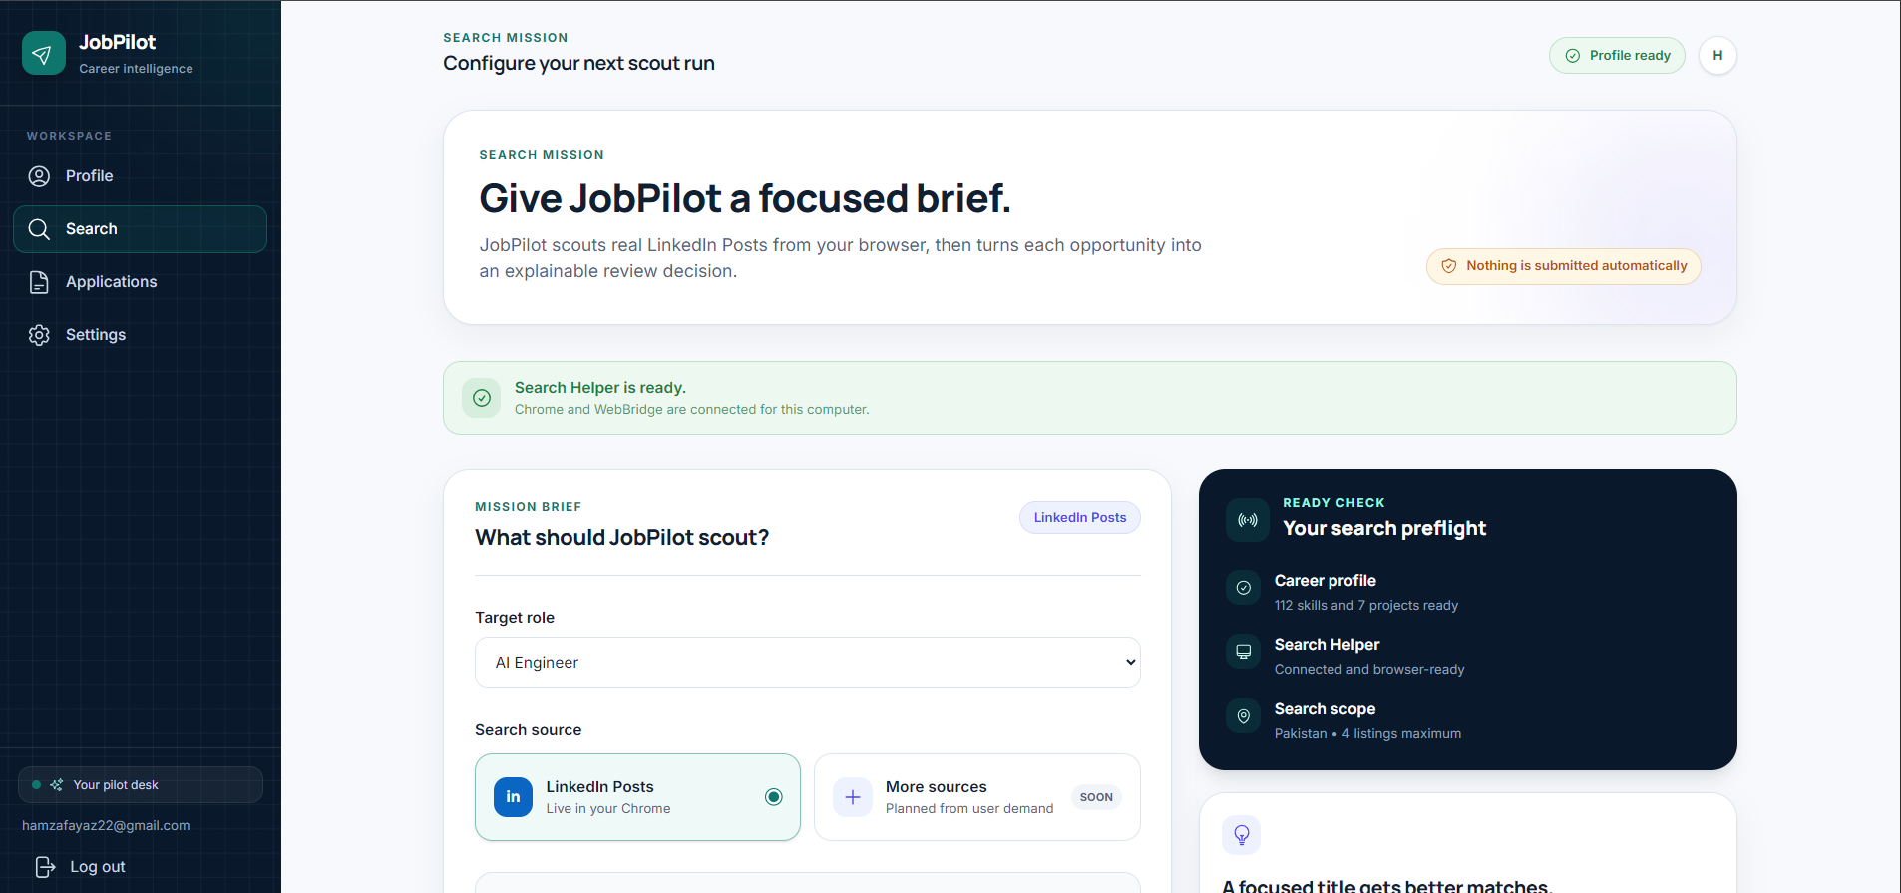Click the broadcast signal icon in Ready Check

[x=1248, y=520]
